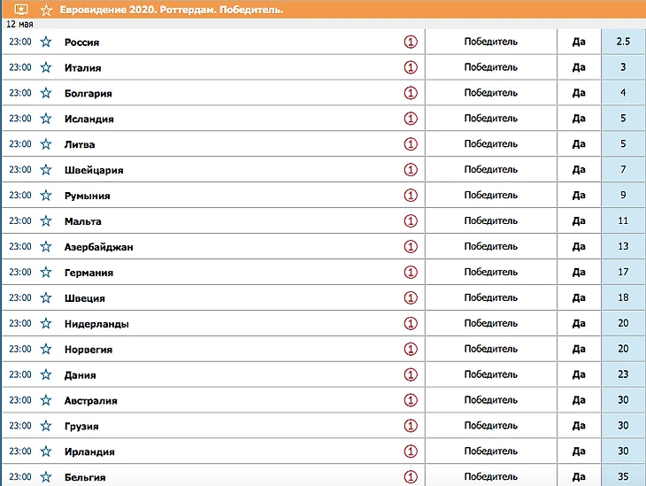
Task: Toggle favorite star for Исландия row
Action: (46, 119)
